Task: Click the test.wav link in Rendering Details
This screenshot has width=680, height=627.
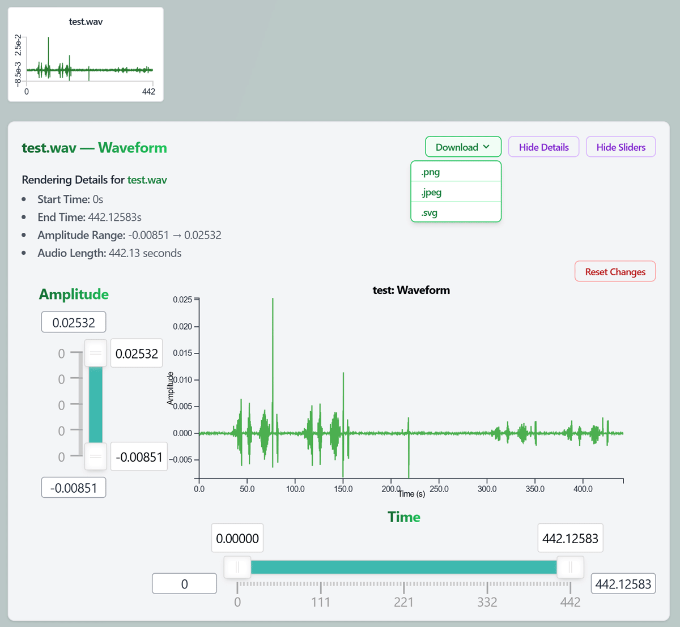Action: [x=147, y=180]
